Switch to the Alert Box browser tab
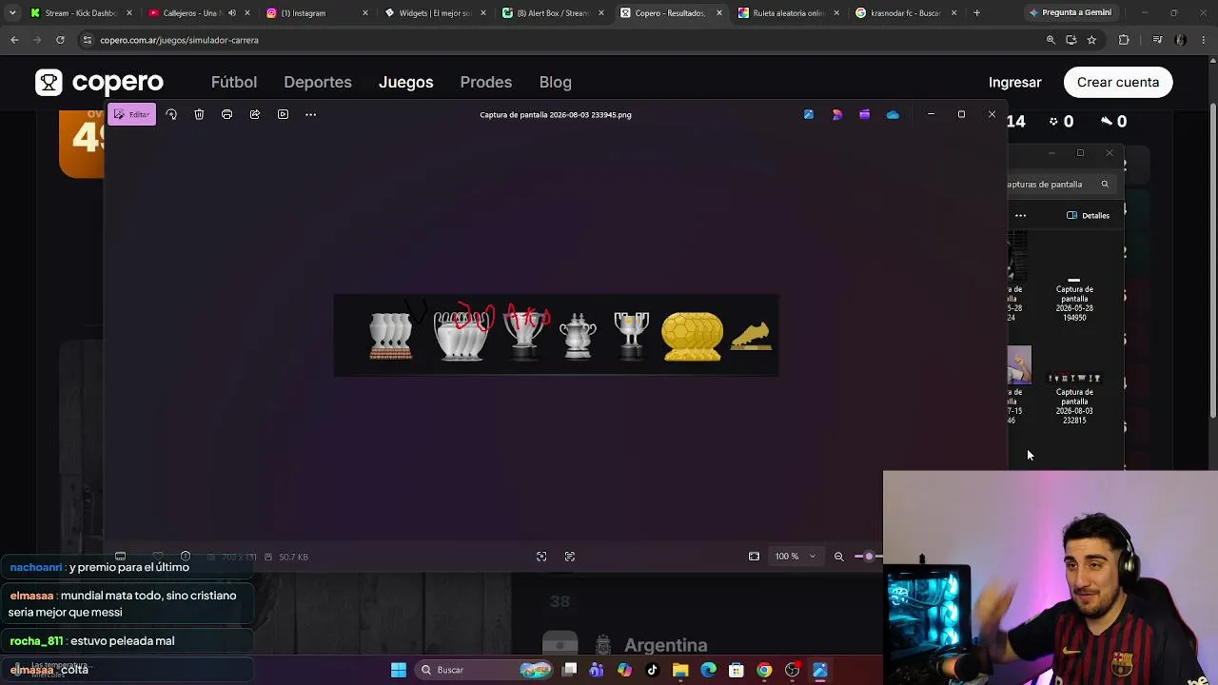The height and width of the screenshot is (685, 1218). 552,13
